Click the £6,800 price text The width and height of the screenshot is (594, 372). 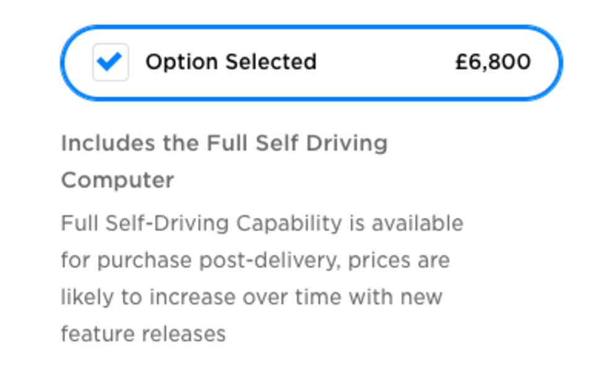(493, 62)
